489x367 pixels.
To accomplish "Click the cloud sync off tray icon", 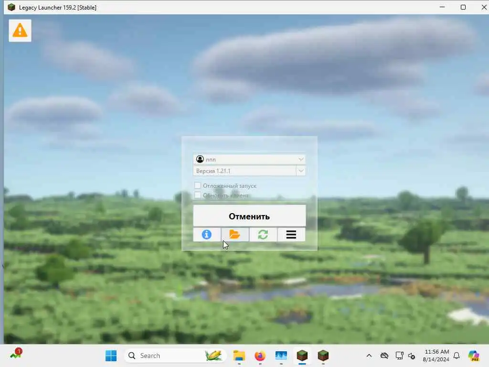I will tap(384, 356).
